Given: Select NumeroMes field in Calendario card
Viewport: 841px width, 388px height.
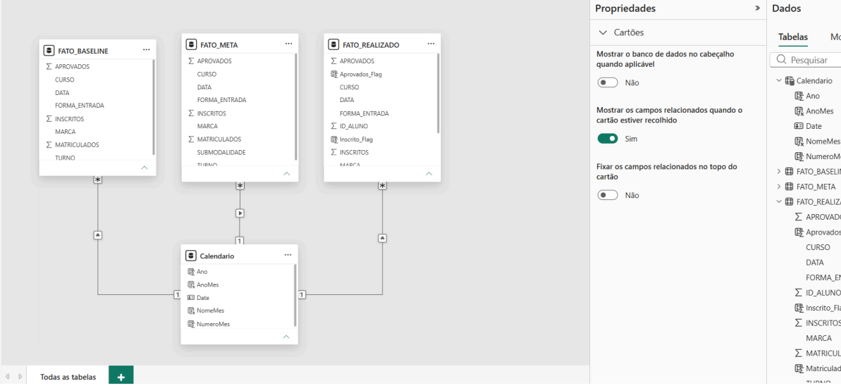Looking at the screenshot, I should point(214,324).
